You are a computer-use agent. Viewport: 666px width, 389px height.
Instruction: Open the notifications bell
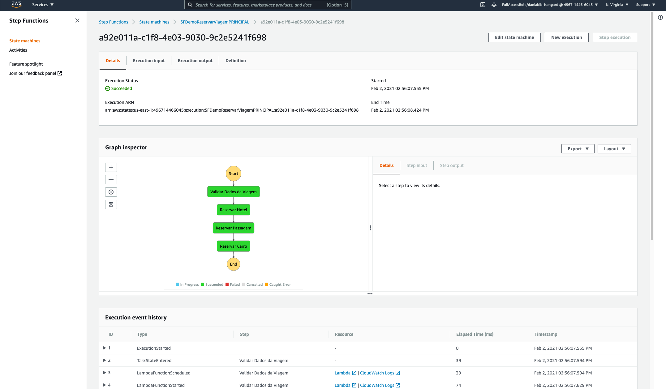pyautogui.click(x=494, y=5)
